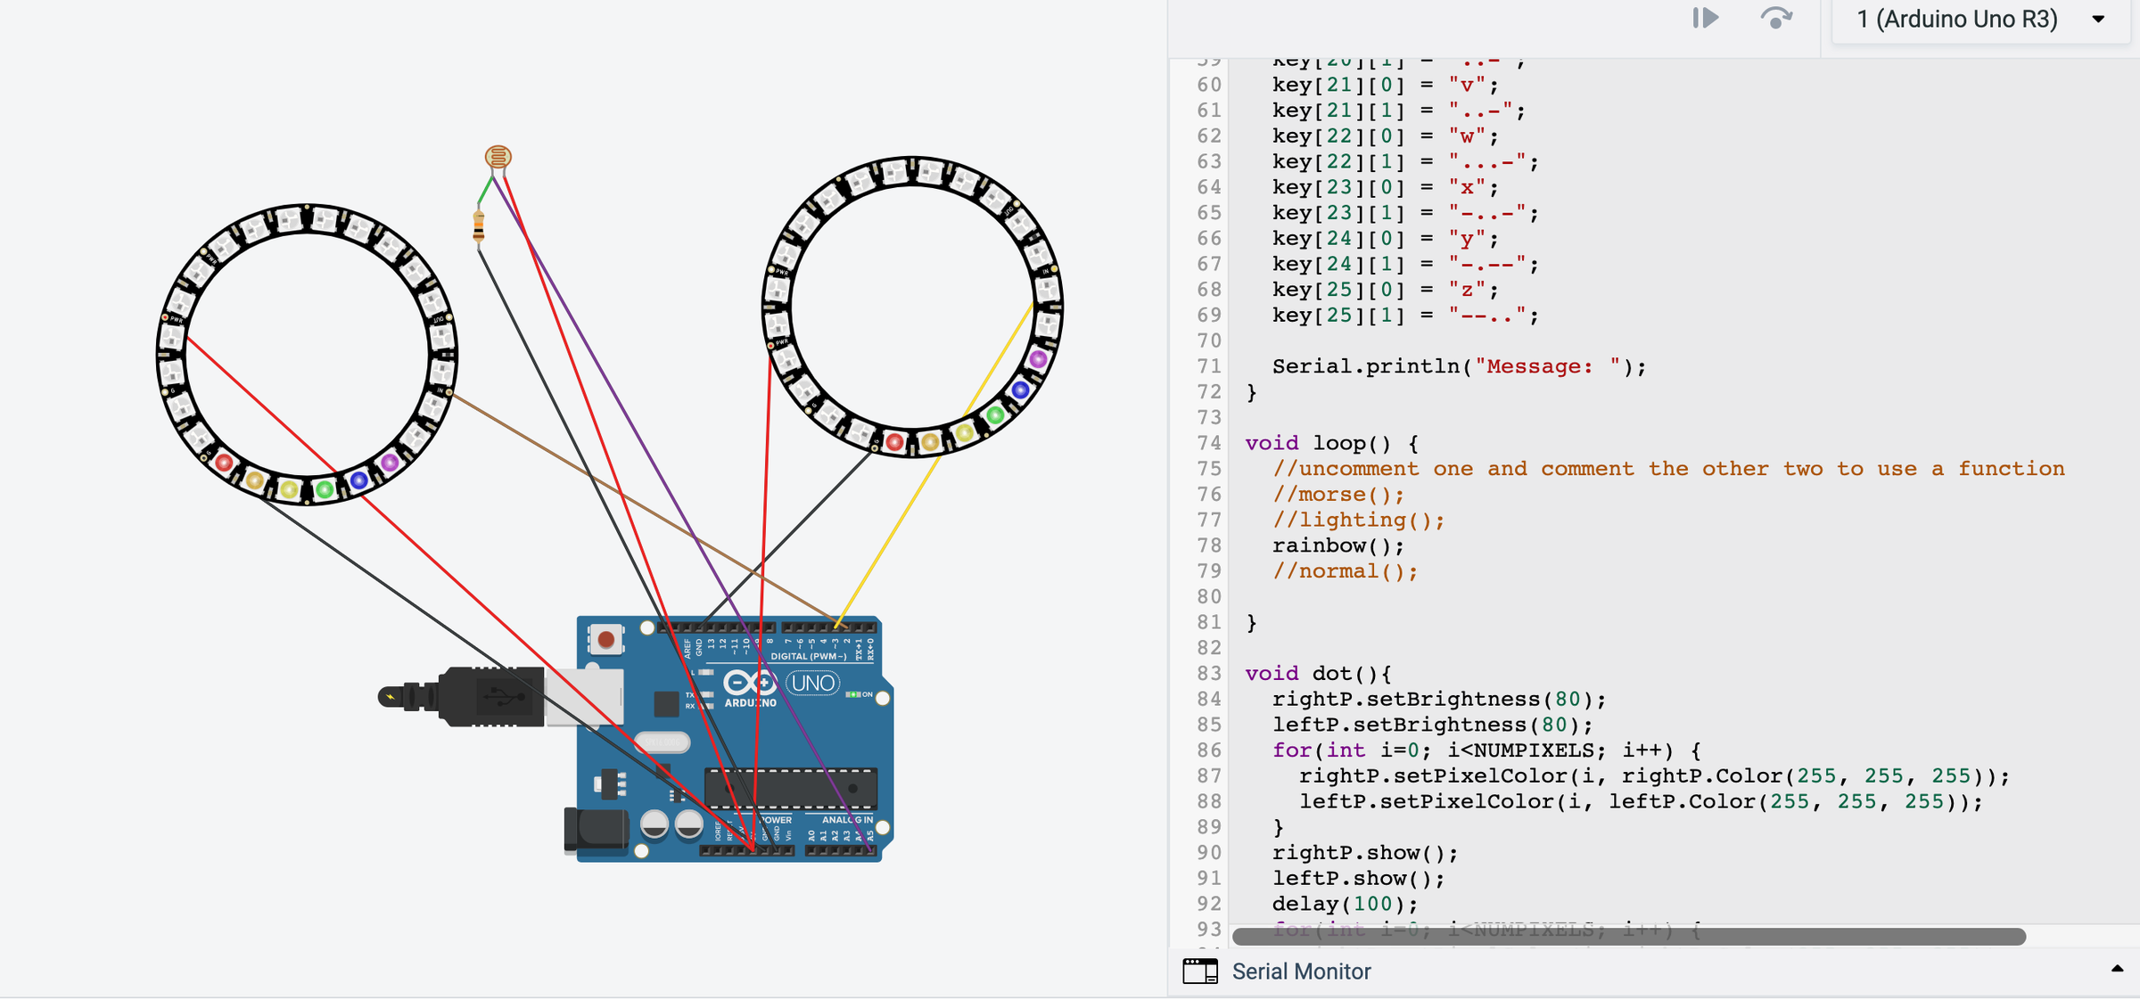
Task: Expand Serial Monitor with the up arrow
Action: (2116, 969)
